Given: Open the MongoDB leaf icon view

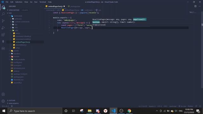Looking at the screenshot, I should (3, 41).
